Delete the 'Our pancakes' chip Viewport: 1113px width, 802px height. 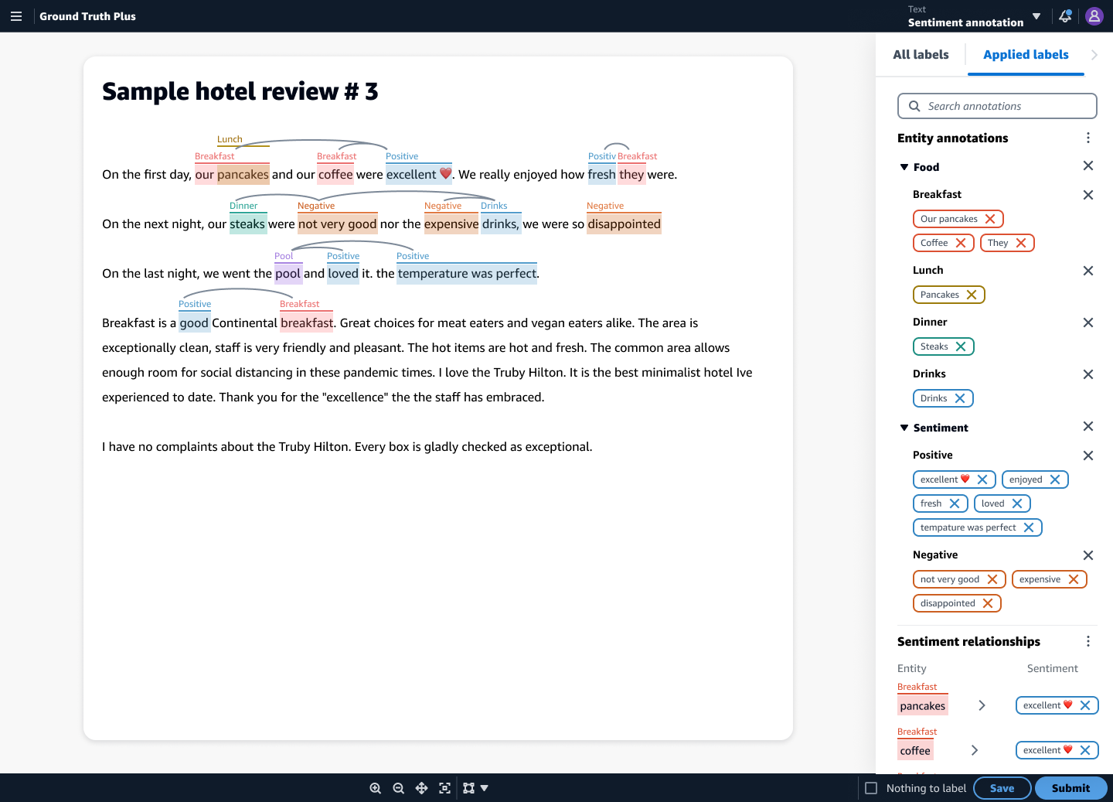click(990, 219)
